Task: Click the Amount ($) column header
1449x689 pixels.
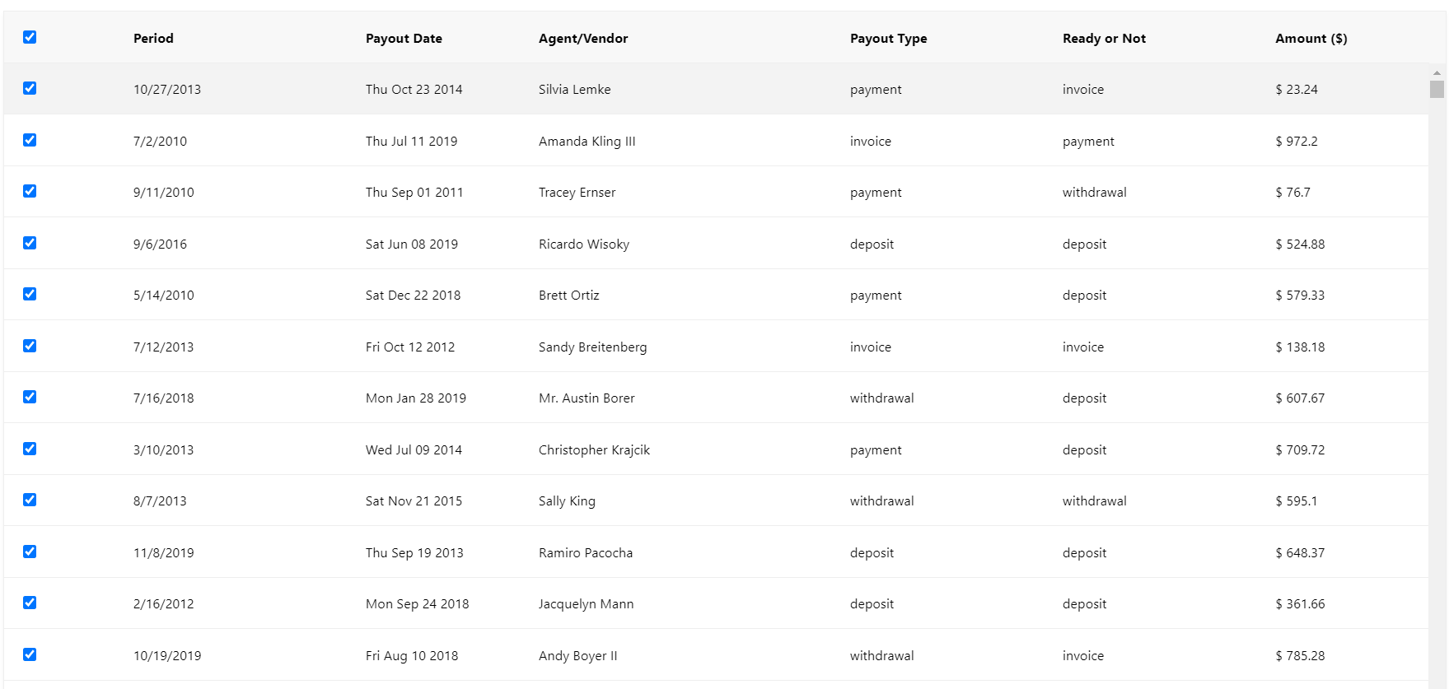Action: click(x=1311, y=39)
